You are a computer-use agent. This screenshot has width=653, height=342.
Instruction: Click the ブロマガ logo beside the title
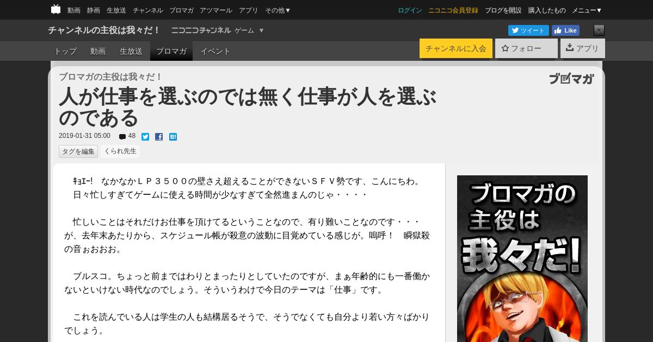point(571,79)
